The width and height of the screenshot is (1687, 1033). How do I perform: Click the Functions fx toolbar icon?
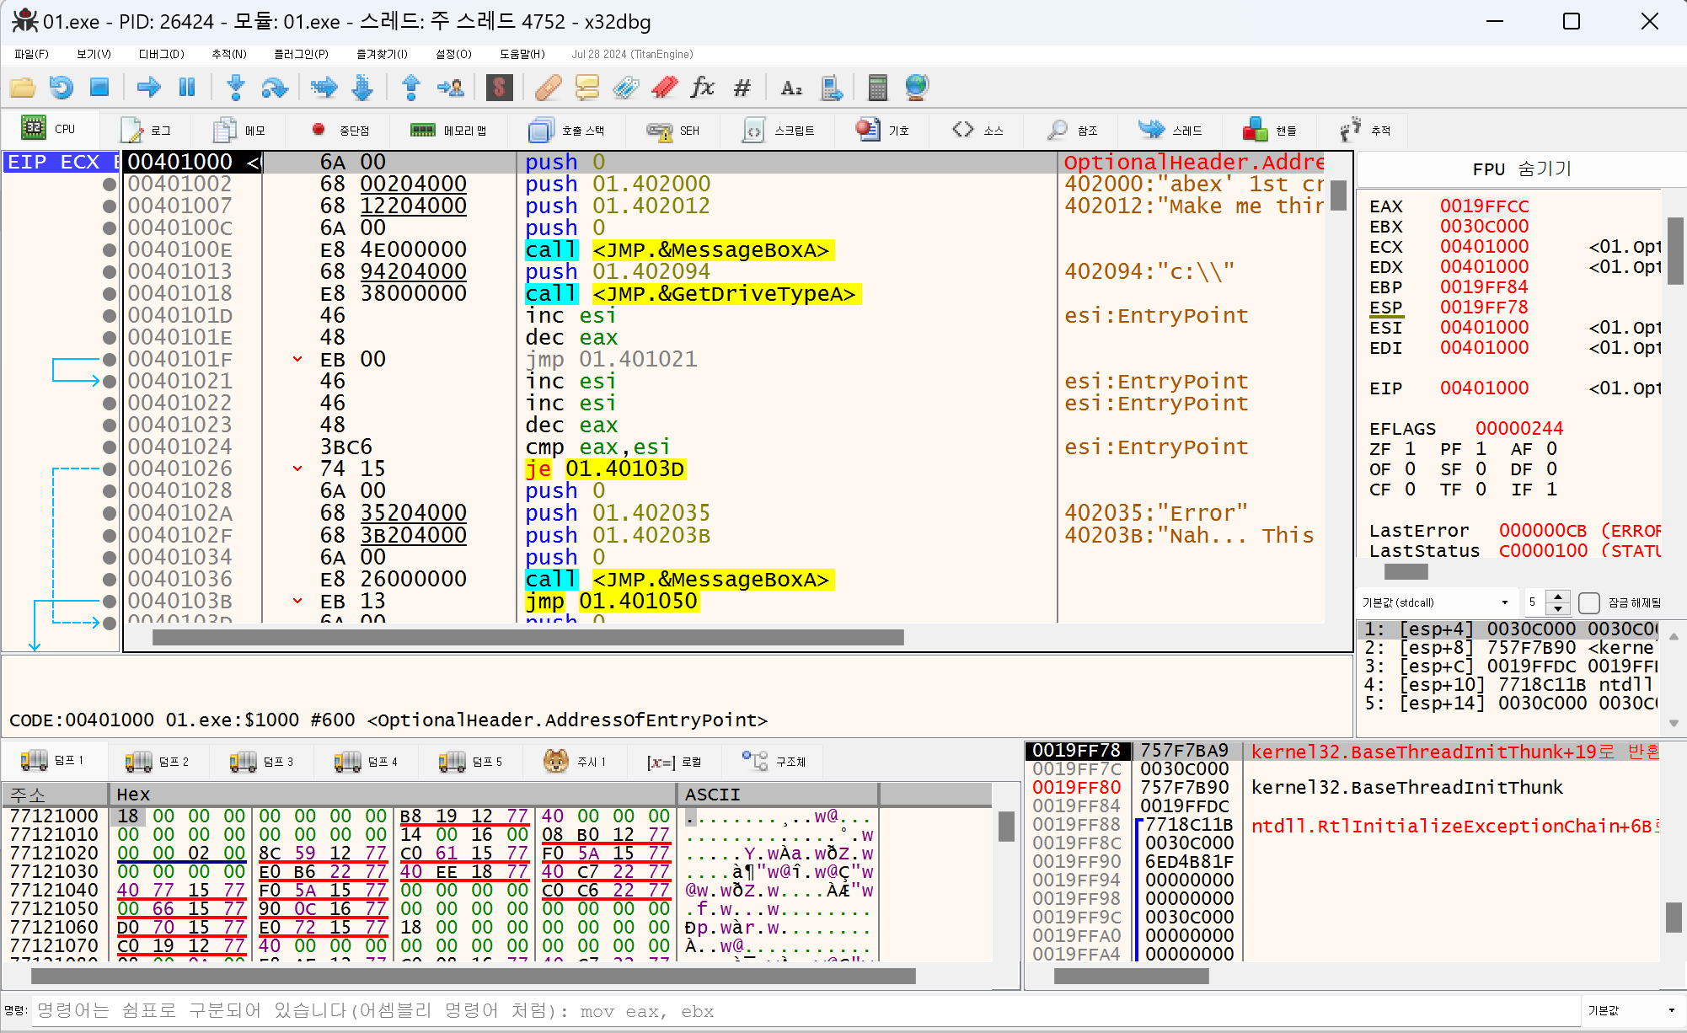[x=702, y=87]
